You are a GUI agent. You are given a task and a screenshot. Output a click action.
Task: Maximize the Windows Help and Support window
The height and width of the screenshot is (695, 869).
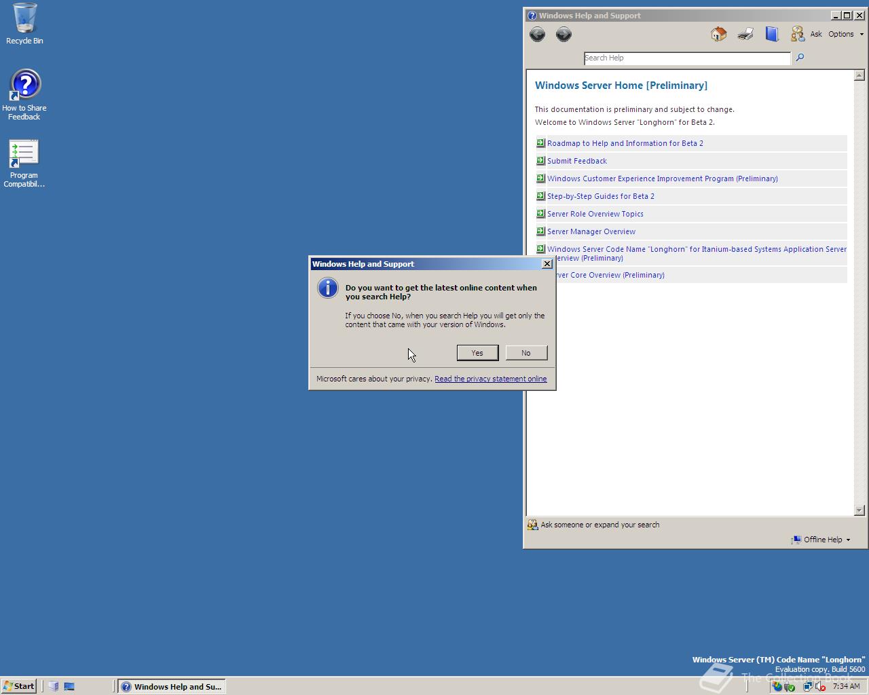point(847,16)
